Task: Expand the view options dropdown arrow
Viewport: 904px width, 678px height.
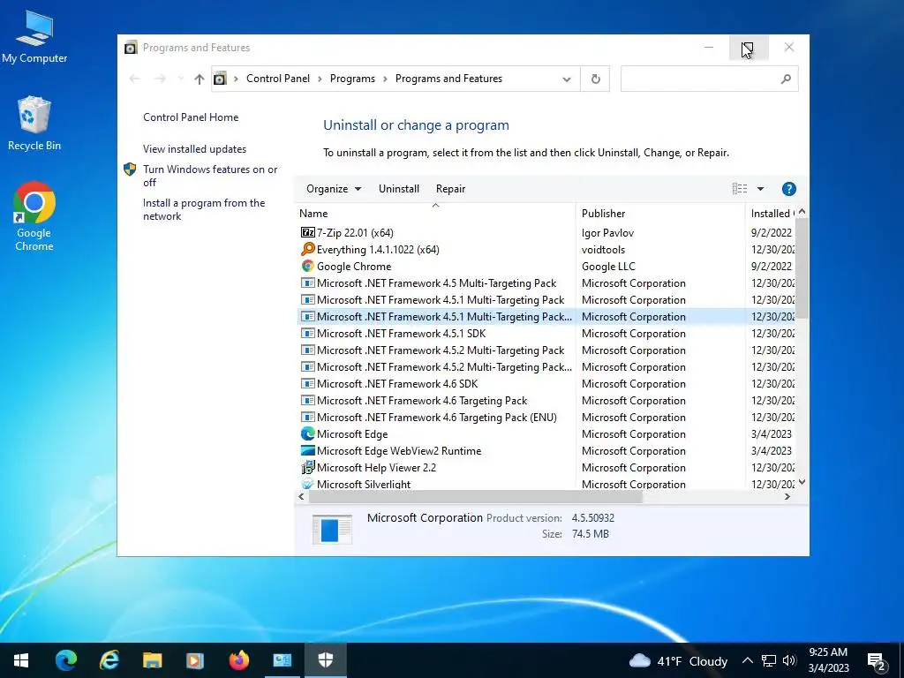Action: coord(760,189)
